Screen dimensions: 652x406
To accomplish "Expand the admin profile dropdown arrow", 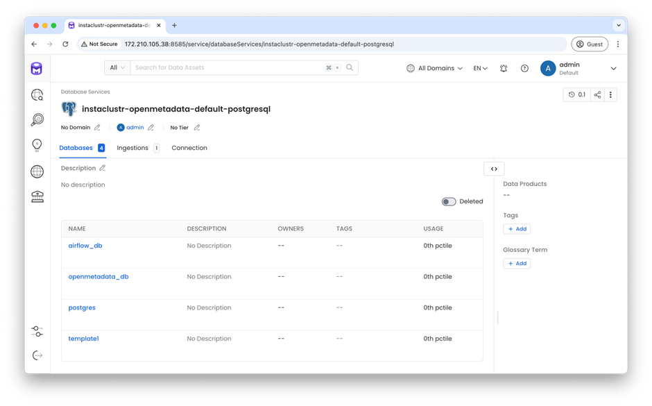I will pos(613,68).
